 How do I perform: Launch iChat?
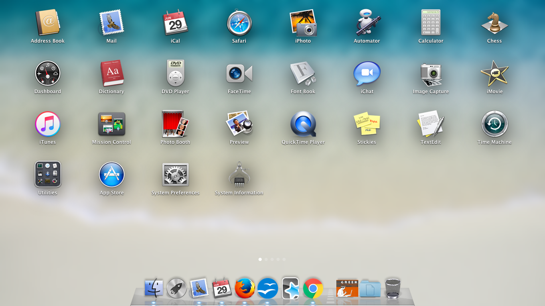pyautogui.click(x=367, y=73)
